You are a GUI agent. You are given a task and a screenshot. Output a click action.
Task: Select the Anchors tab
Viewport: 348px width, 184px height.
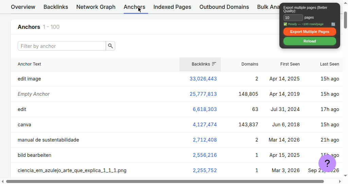[135, 7]
